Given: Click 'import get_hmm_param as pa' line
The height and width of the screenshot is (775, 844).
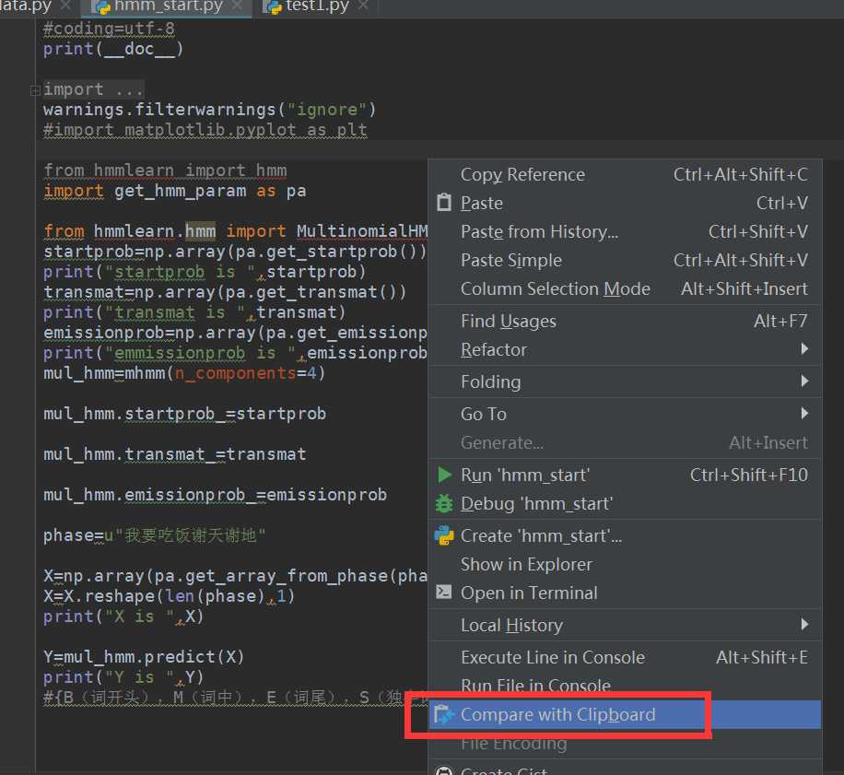Looking at the screenshot, I should coord(175,191).
